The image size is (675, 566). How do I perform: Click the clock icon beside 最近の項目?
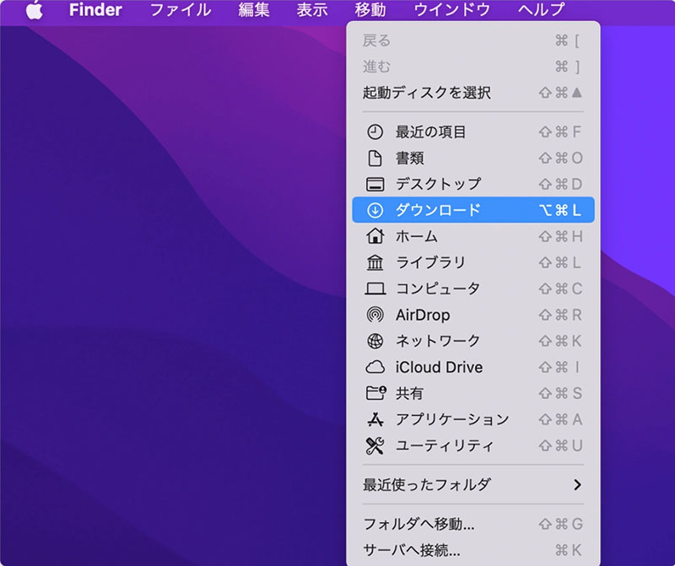pos(375,132)
